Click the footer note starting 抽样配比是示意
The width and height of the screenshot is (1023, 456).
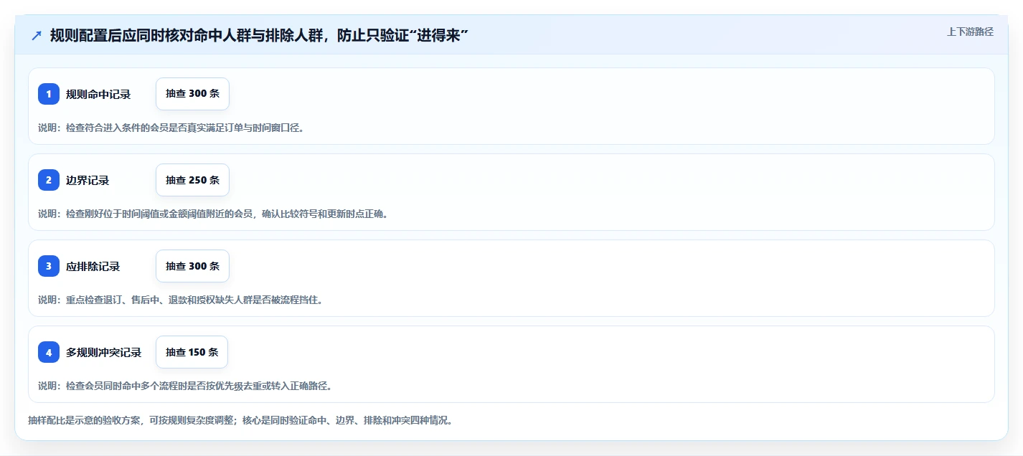[x=240, y=420]
